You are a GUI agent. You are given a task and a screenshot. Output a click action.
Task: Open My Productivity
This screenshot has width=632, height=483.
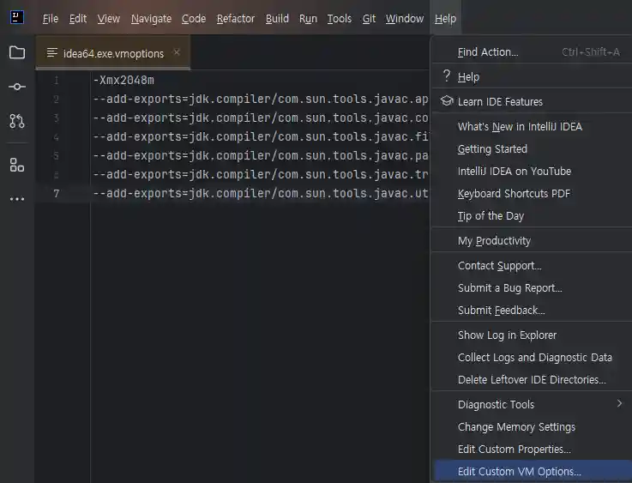click(532, 241)
